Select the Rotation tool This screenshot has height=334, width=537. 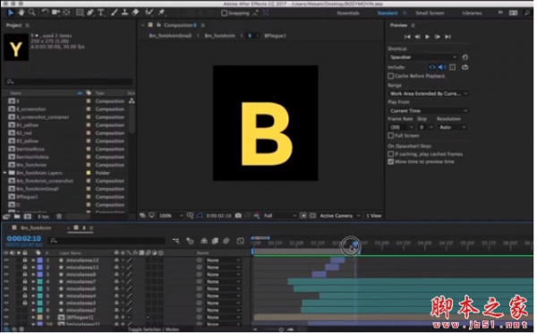(45, 13)
